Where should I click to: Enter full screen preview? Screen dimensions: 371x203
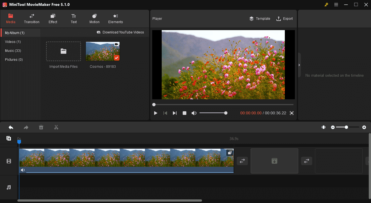pos(292,113)
